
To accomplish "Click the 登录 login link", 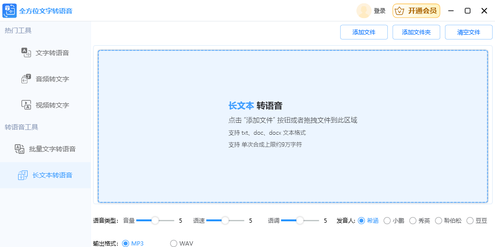I will 379,11.
